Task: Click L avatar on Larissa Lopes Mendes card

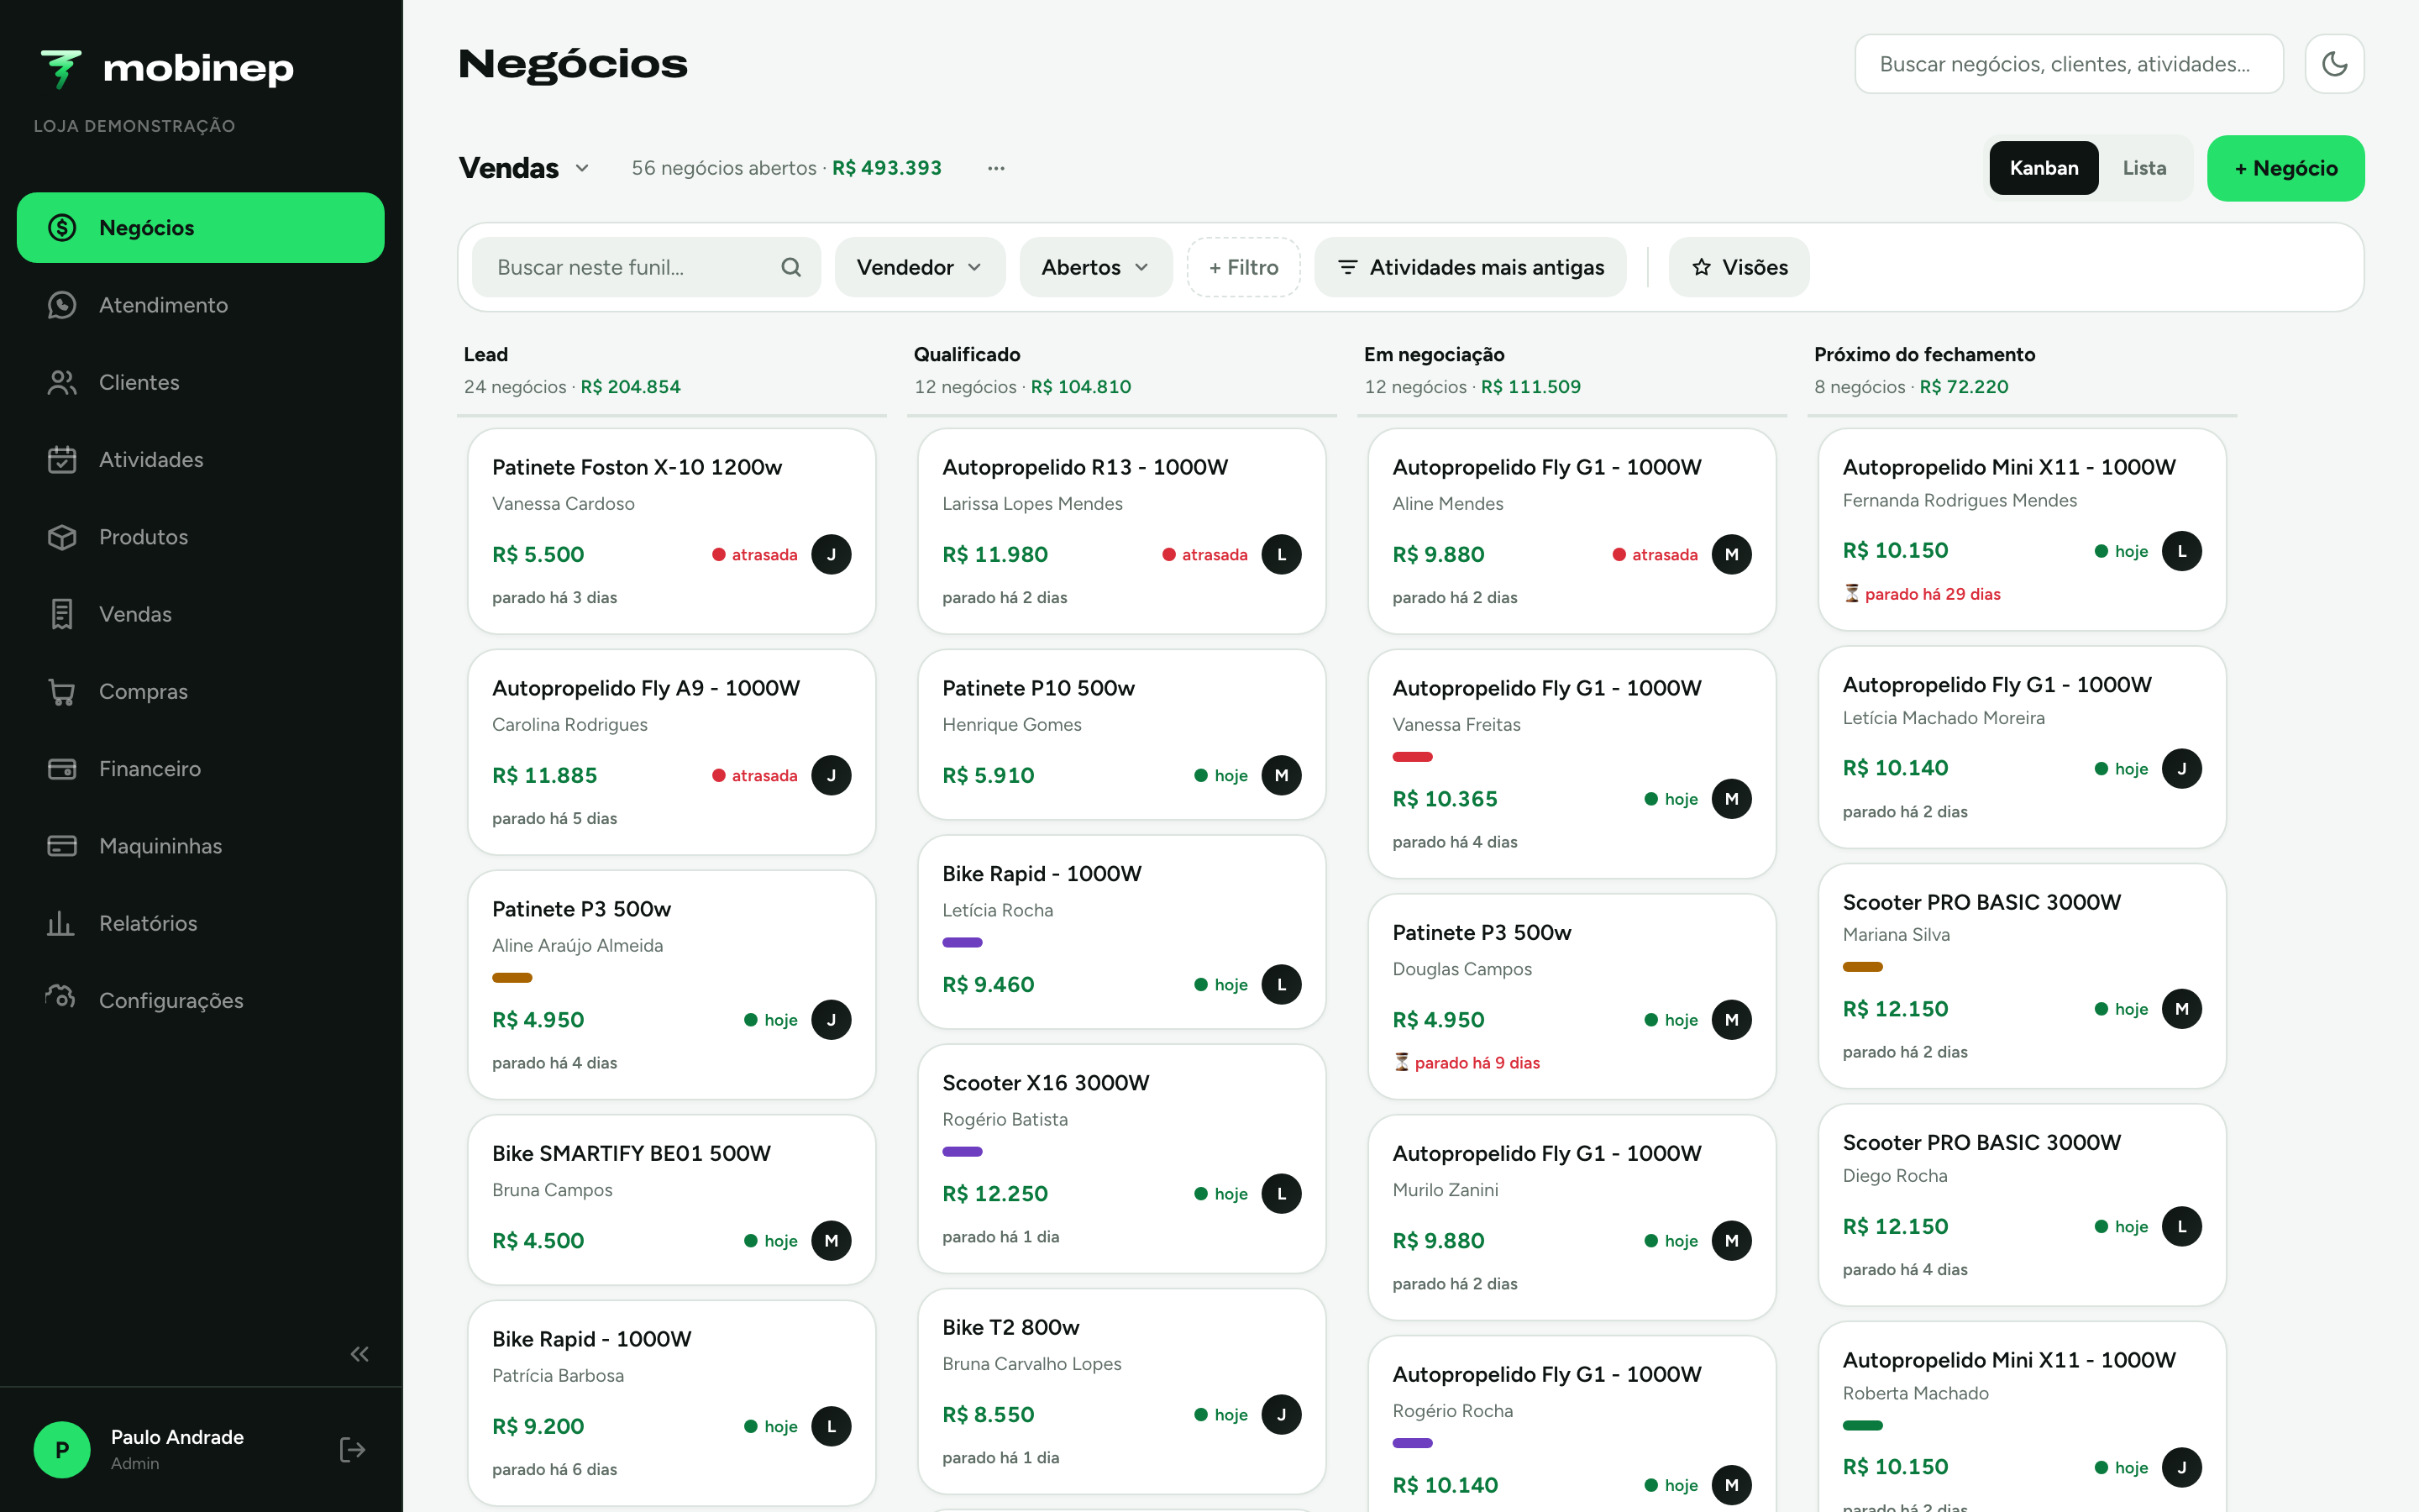Action: [x=1282, y=555]
